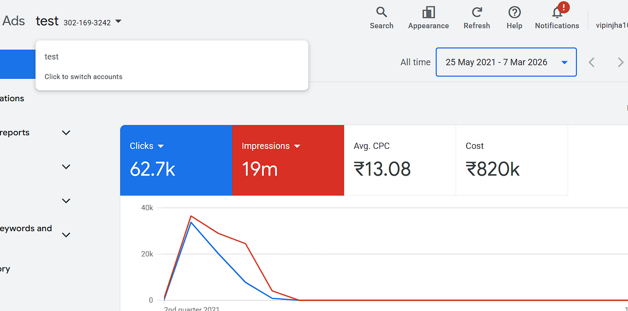This screenshot has height=311, width=628.
Task: Click the Refresh icon
Action: coord(477,13)
